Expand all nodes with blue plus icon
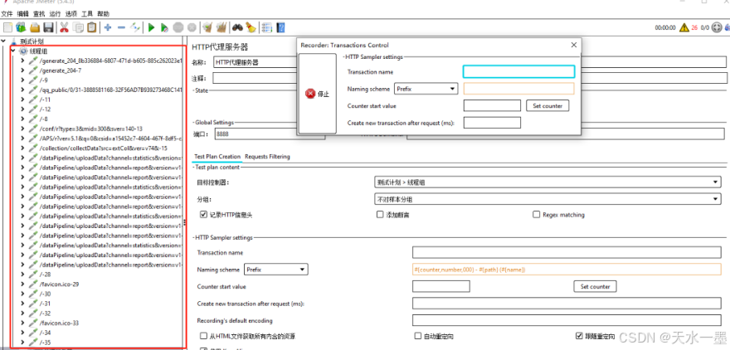The width and height of the screenshot is (730, 350). coord(108,27)
